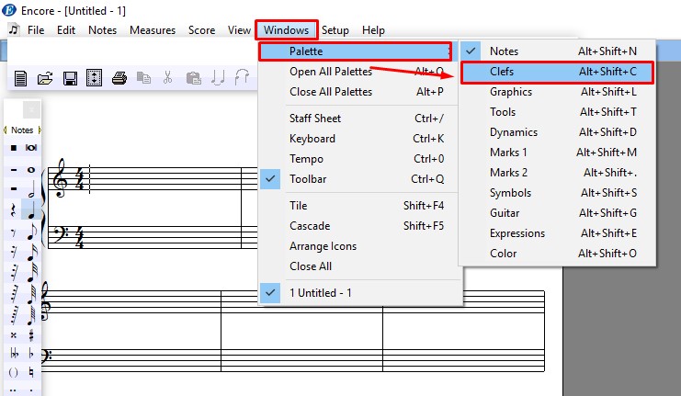Select the half rest in Notes palette

click(x=14, y=189)
